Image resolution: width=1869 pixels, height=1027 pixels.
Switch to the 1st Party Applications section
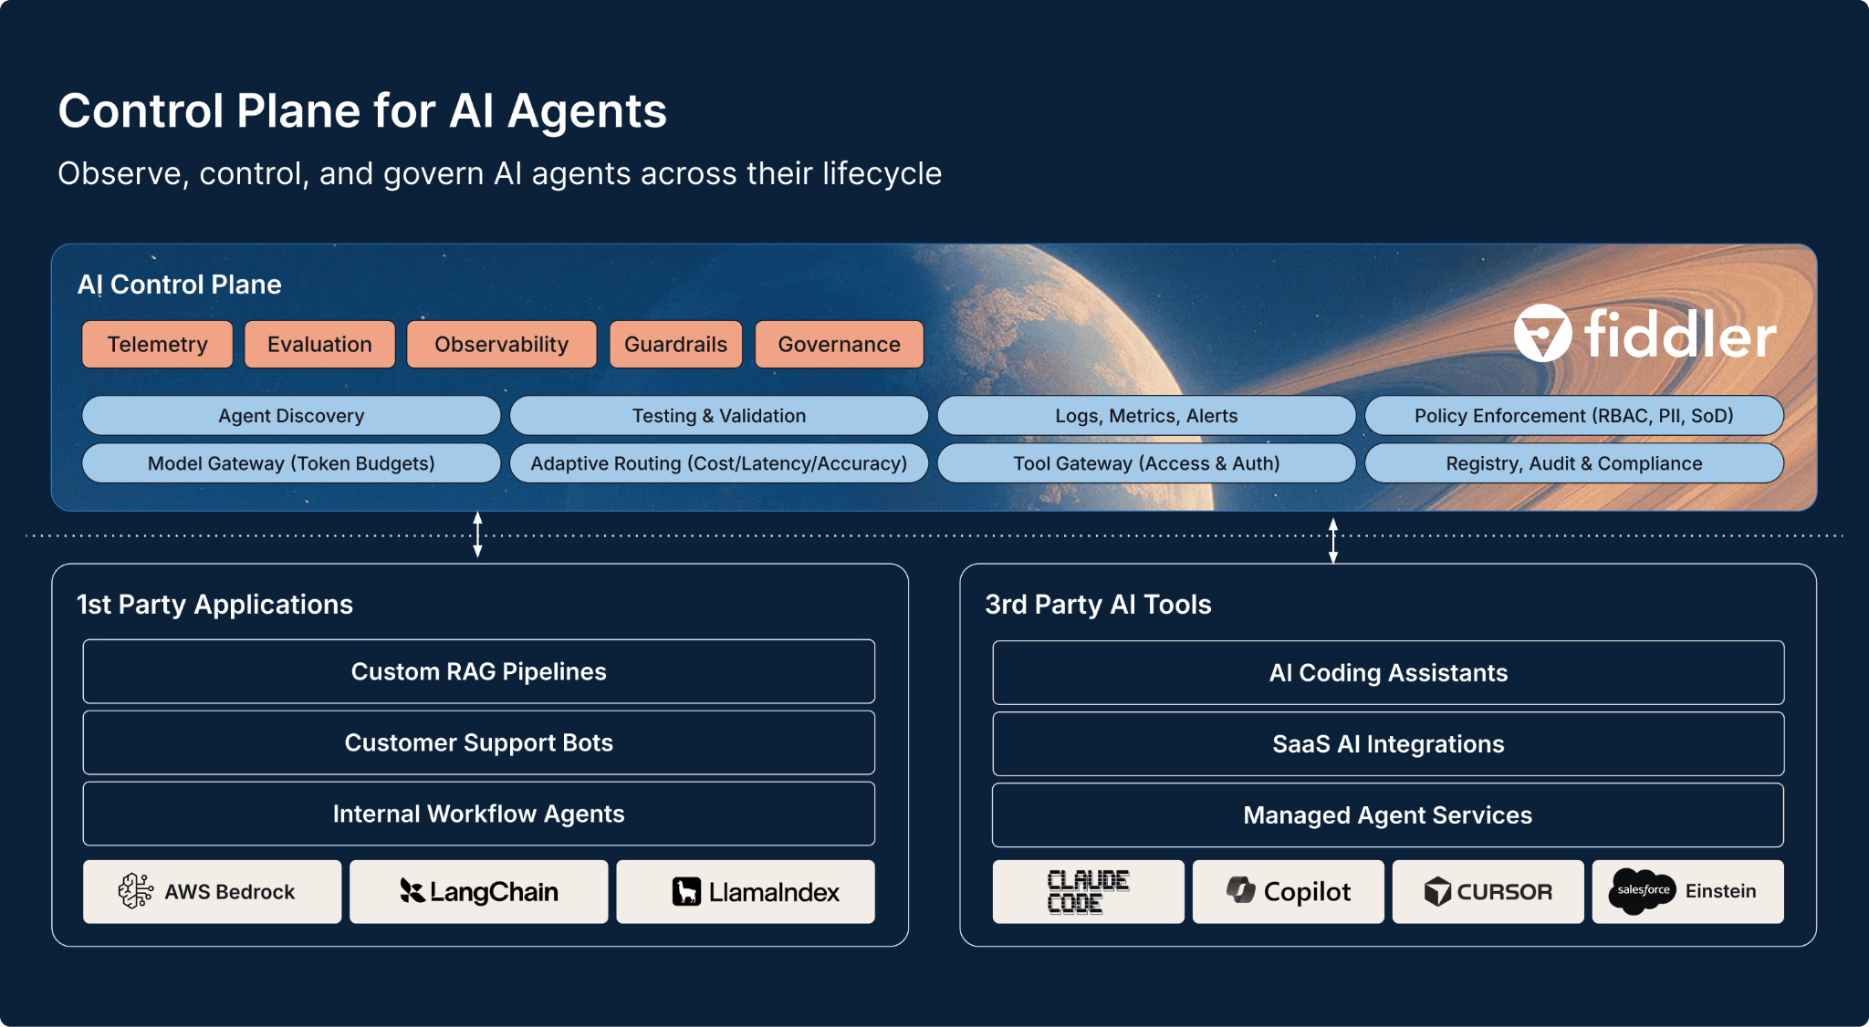click(214, 604)
